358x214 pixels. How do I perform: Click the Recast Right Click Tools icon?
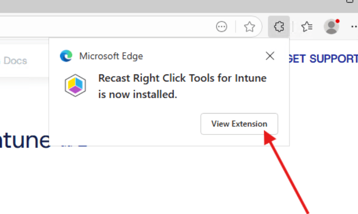click(75, 85)
